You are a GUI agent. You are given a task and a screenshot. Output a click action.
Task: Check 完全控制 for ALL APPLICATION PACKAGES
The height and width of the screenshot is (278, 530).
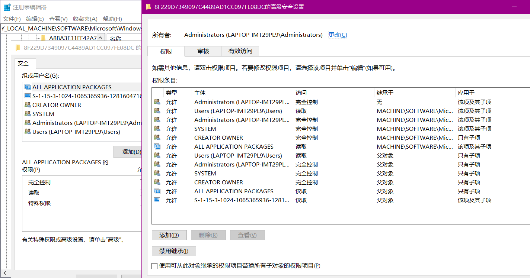(x=141, y=182)
